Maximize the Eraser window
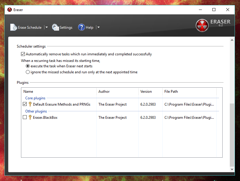240x181 pixels. click(214, 10)
